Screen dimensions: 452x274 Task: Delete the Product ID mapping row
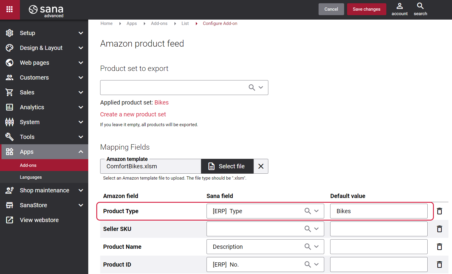(440, 265)
